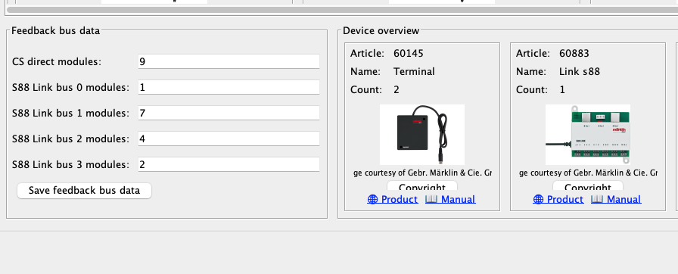This screenshot has height=274, width=678.
Task: Focus the S88 Link bus 1 modules field
Action: (229, 113)
